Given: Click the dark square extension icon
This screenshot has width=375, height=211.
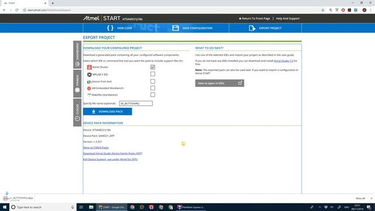Looking at the screenshot, I should pos(349,10).
